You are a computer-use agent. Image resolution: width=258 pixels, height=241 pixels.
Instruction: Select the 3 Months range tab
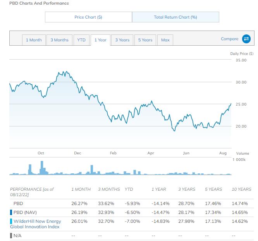59,40
